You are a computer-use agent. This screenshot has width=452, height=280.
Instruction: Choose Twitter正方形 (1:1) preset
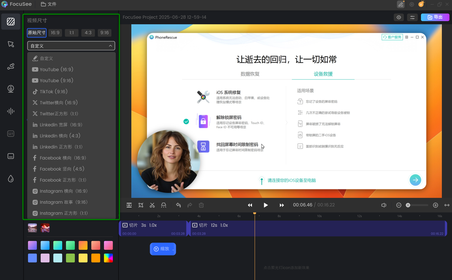pyautogui.click(x=72, y=114)
